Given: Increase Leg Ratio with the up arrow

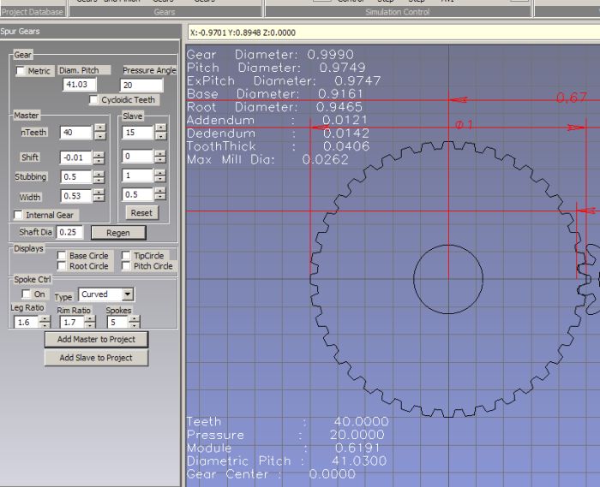Looking at the screenshot, I should tap(45, 318).
